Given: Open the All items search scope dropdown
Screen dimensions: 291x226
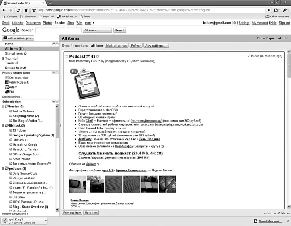Looking at the screenshot, I should 98,30.
